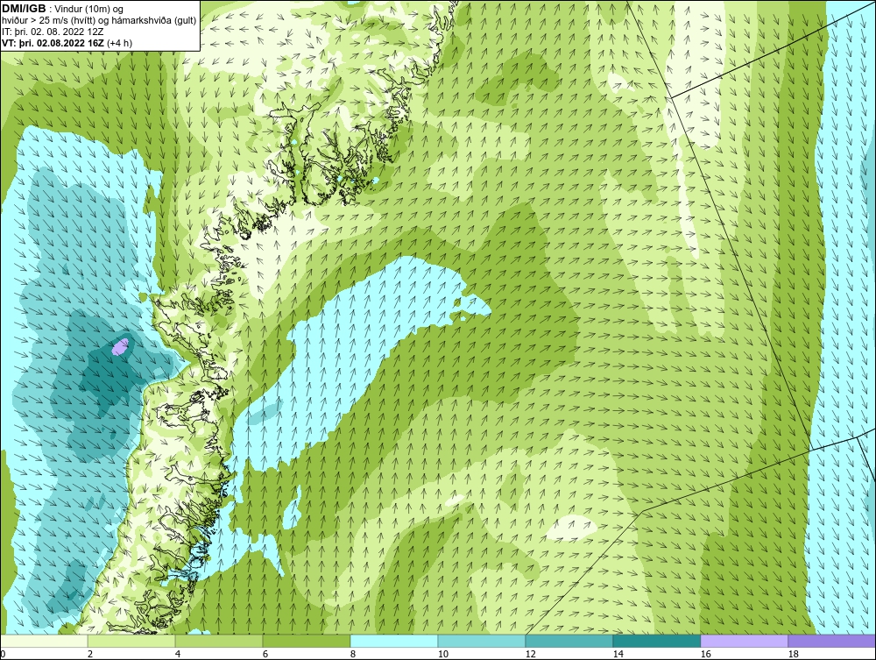The image size is (876, 660).
Task: Click the 10–12 m/s turquoise legend swatch
Action: pos(482,641)
